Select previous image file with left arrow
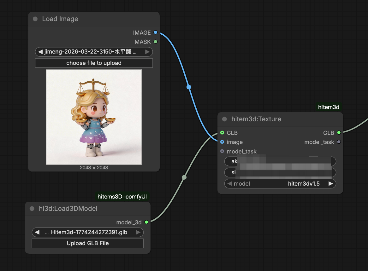 pyautogui.click(x=40, y=52)
